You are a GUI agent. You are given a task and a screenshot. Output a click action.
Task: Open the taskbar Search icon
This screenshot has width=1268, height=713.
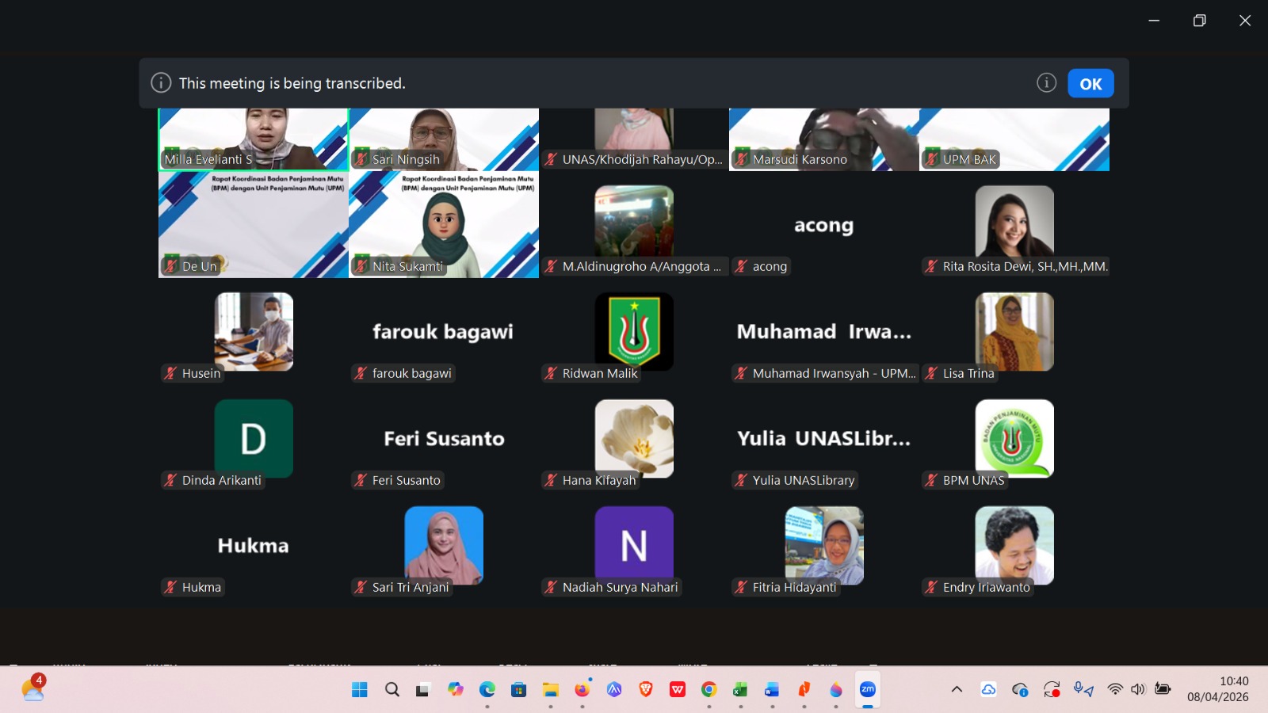pos(392,689)
